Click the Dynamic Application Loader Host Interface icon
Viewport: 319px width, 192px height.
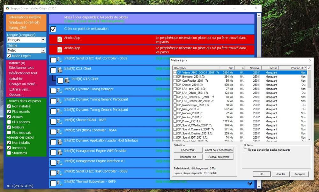tap(59, 142)
